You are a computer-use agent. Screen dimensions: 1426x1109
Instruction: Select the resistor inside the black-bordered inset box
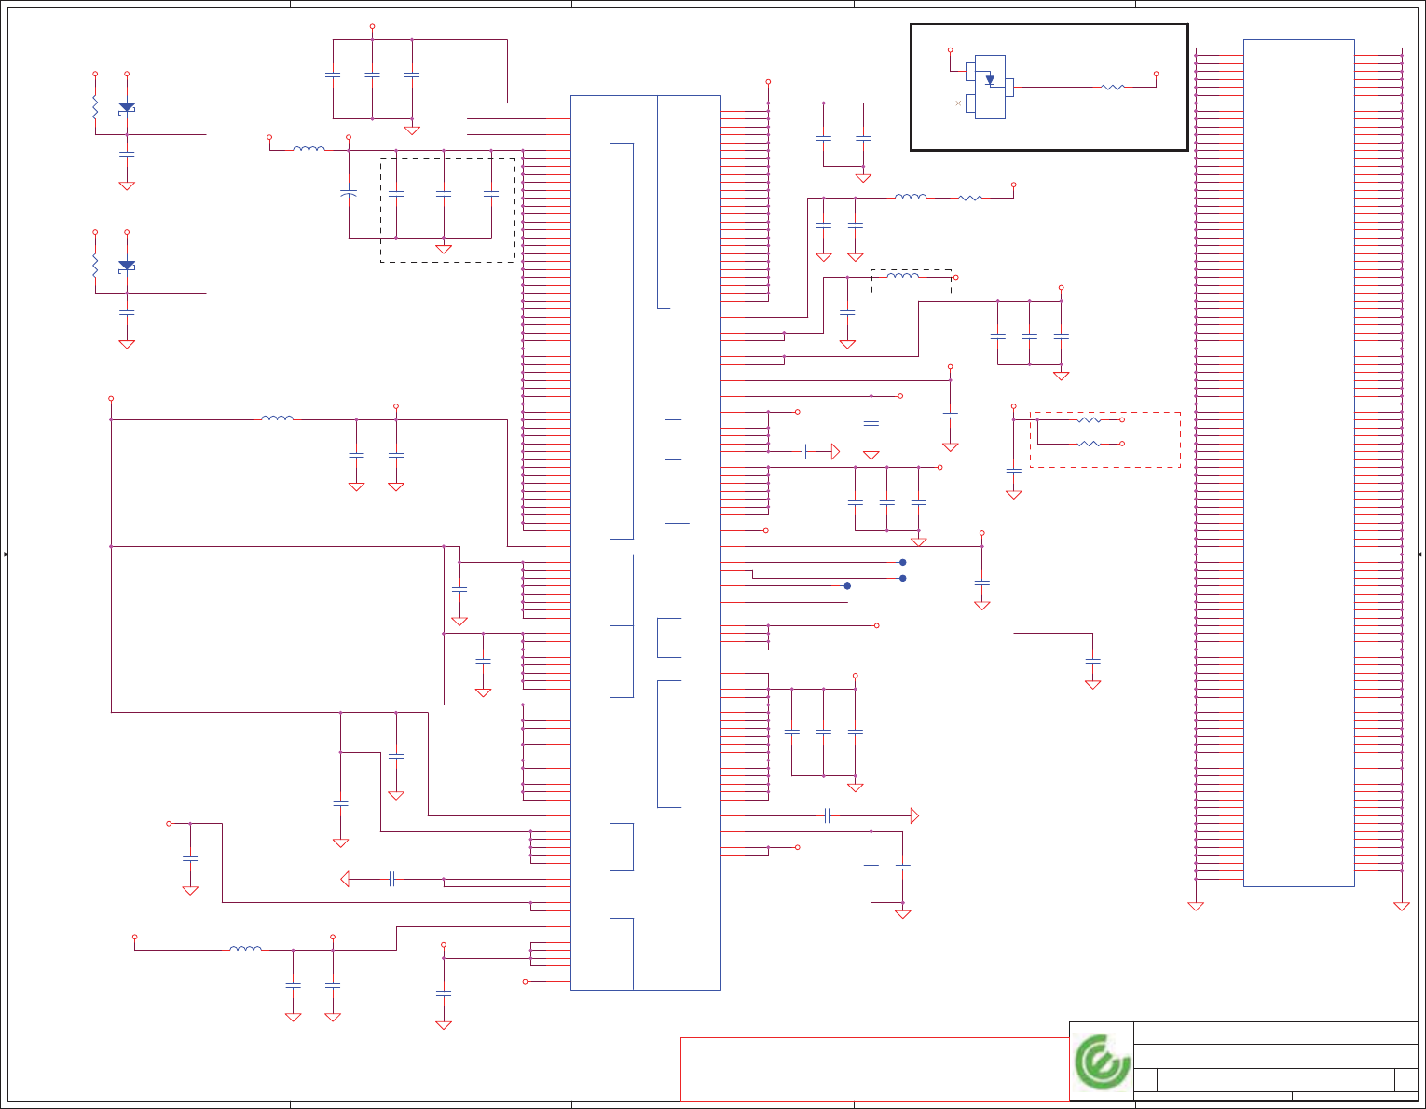1113,87
